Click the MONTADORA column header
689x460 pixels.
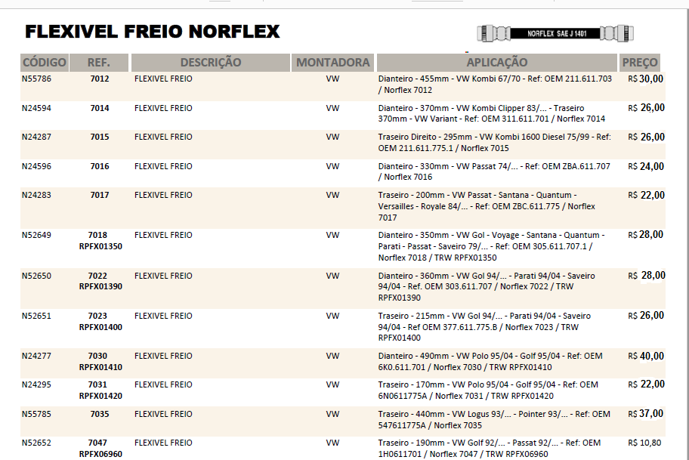click(333, 63)
